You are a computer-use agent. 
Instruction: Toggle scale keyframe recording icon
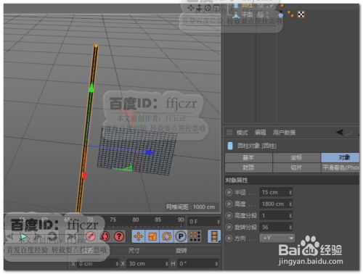click(x=152, y=236)
